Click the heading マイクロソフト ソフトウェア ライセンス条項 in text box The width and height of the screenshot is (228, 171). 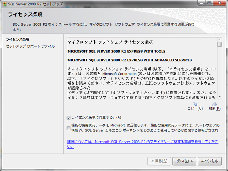[x=110, y=42]
